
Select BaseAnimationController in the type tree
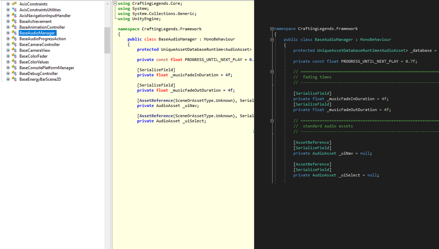pyautogui.click(x=42, y=27)
